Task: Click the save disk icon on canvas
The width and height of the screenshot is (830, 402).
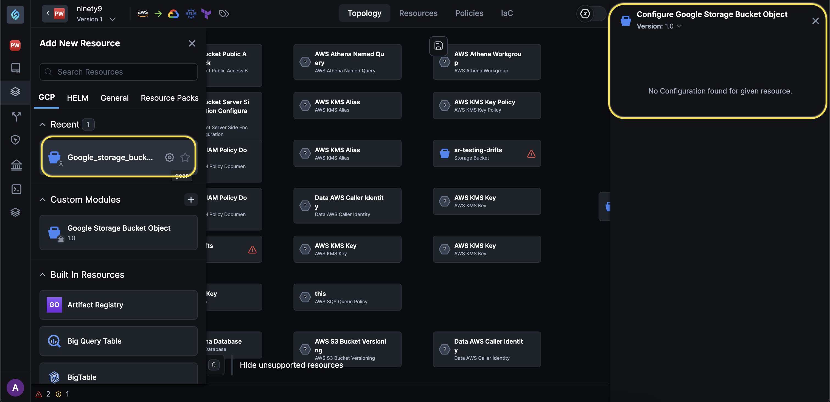Action: (439, 46)
